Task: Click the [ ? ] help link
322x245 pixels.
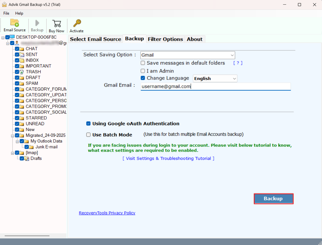Action: pyautogui.click(x=238, y=63)
